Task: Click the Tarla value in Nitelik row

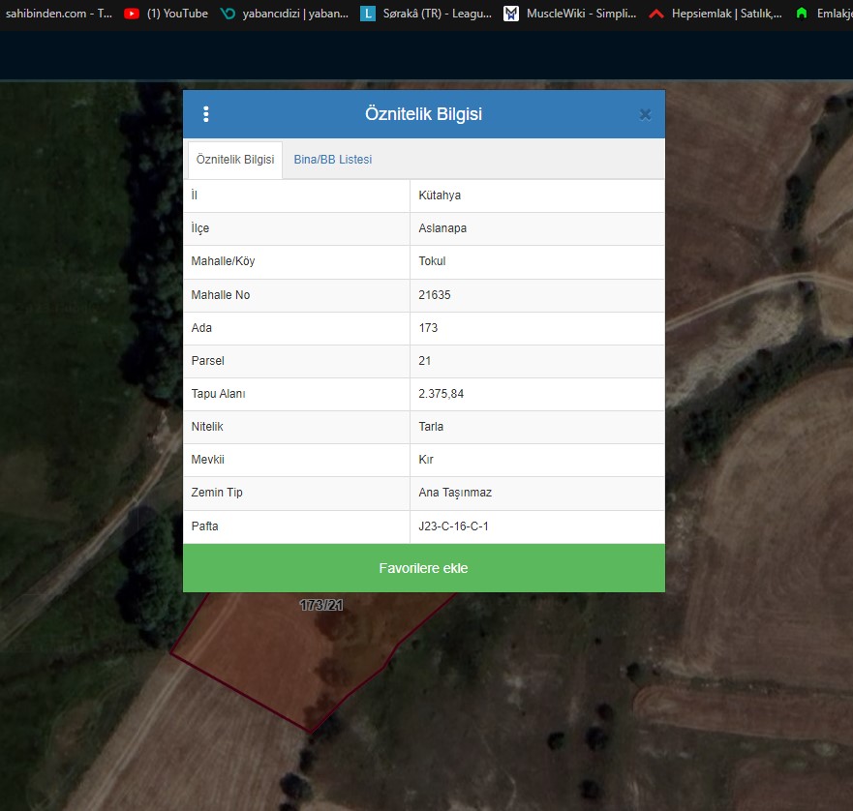Action: (431, 427)
